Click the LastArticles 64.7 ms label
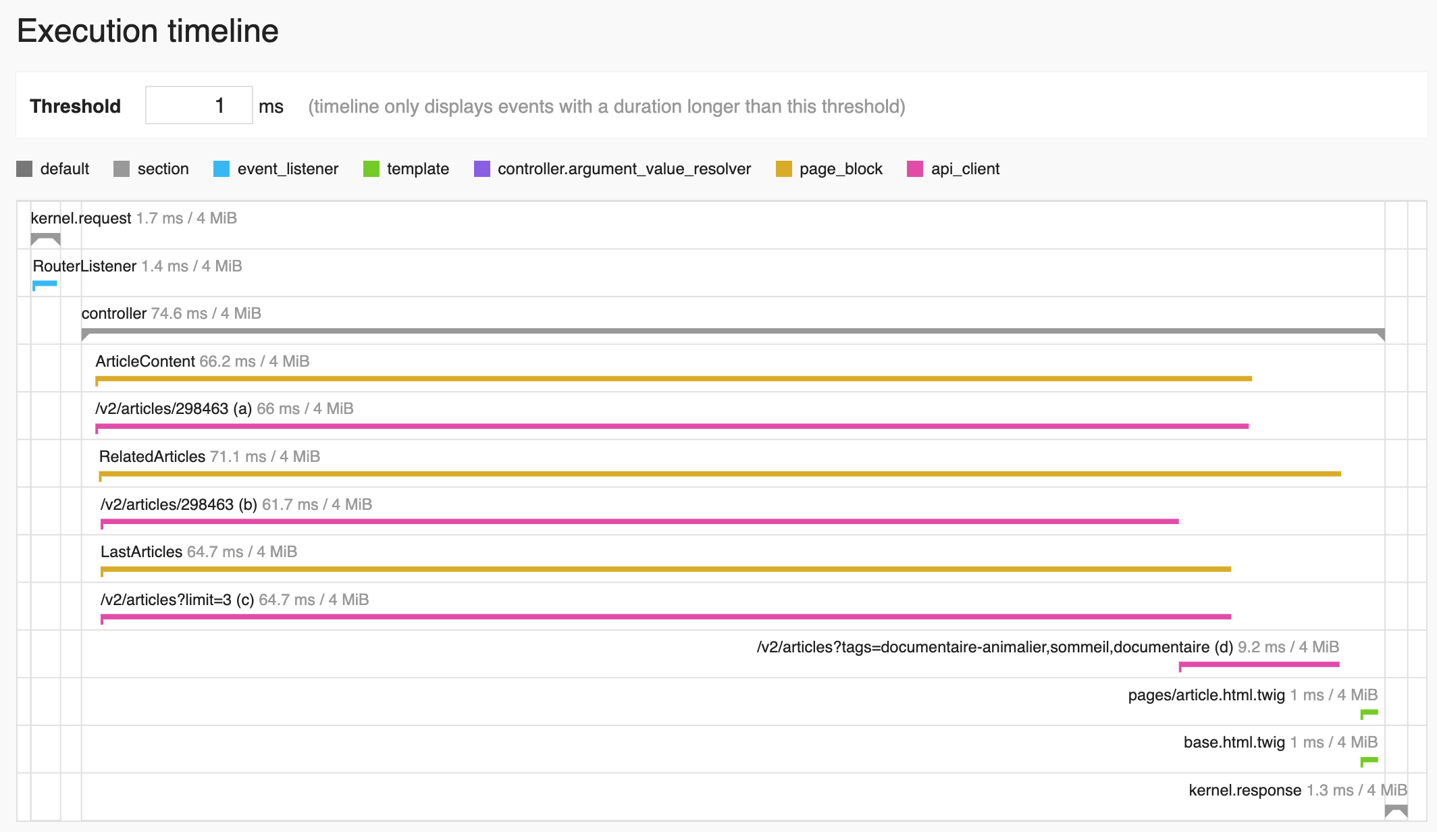This screenshot has width=1437, height=832. 199,552
